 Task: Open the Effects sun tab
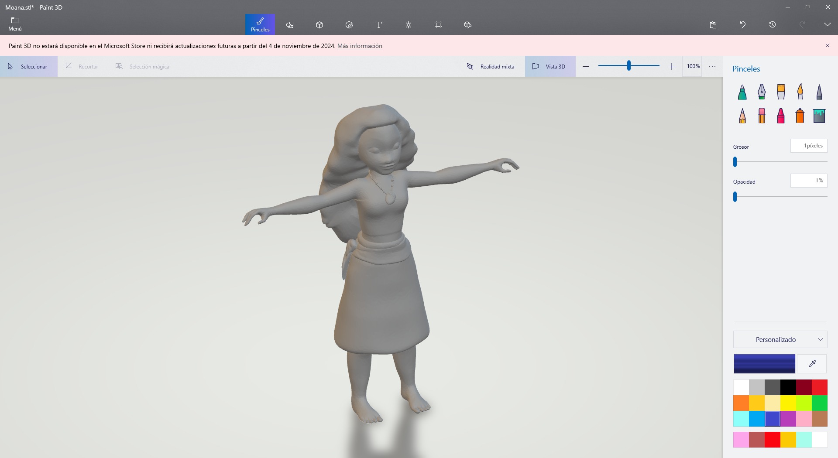coord(409,25)
